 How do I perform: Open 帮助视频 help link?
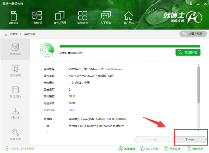195,148
